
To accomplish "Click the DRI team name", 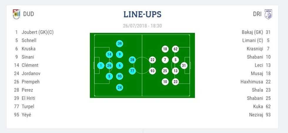I will (x=257, y=14).
